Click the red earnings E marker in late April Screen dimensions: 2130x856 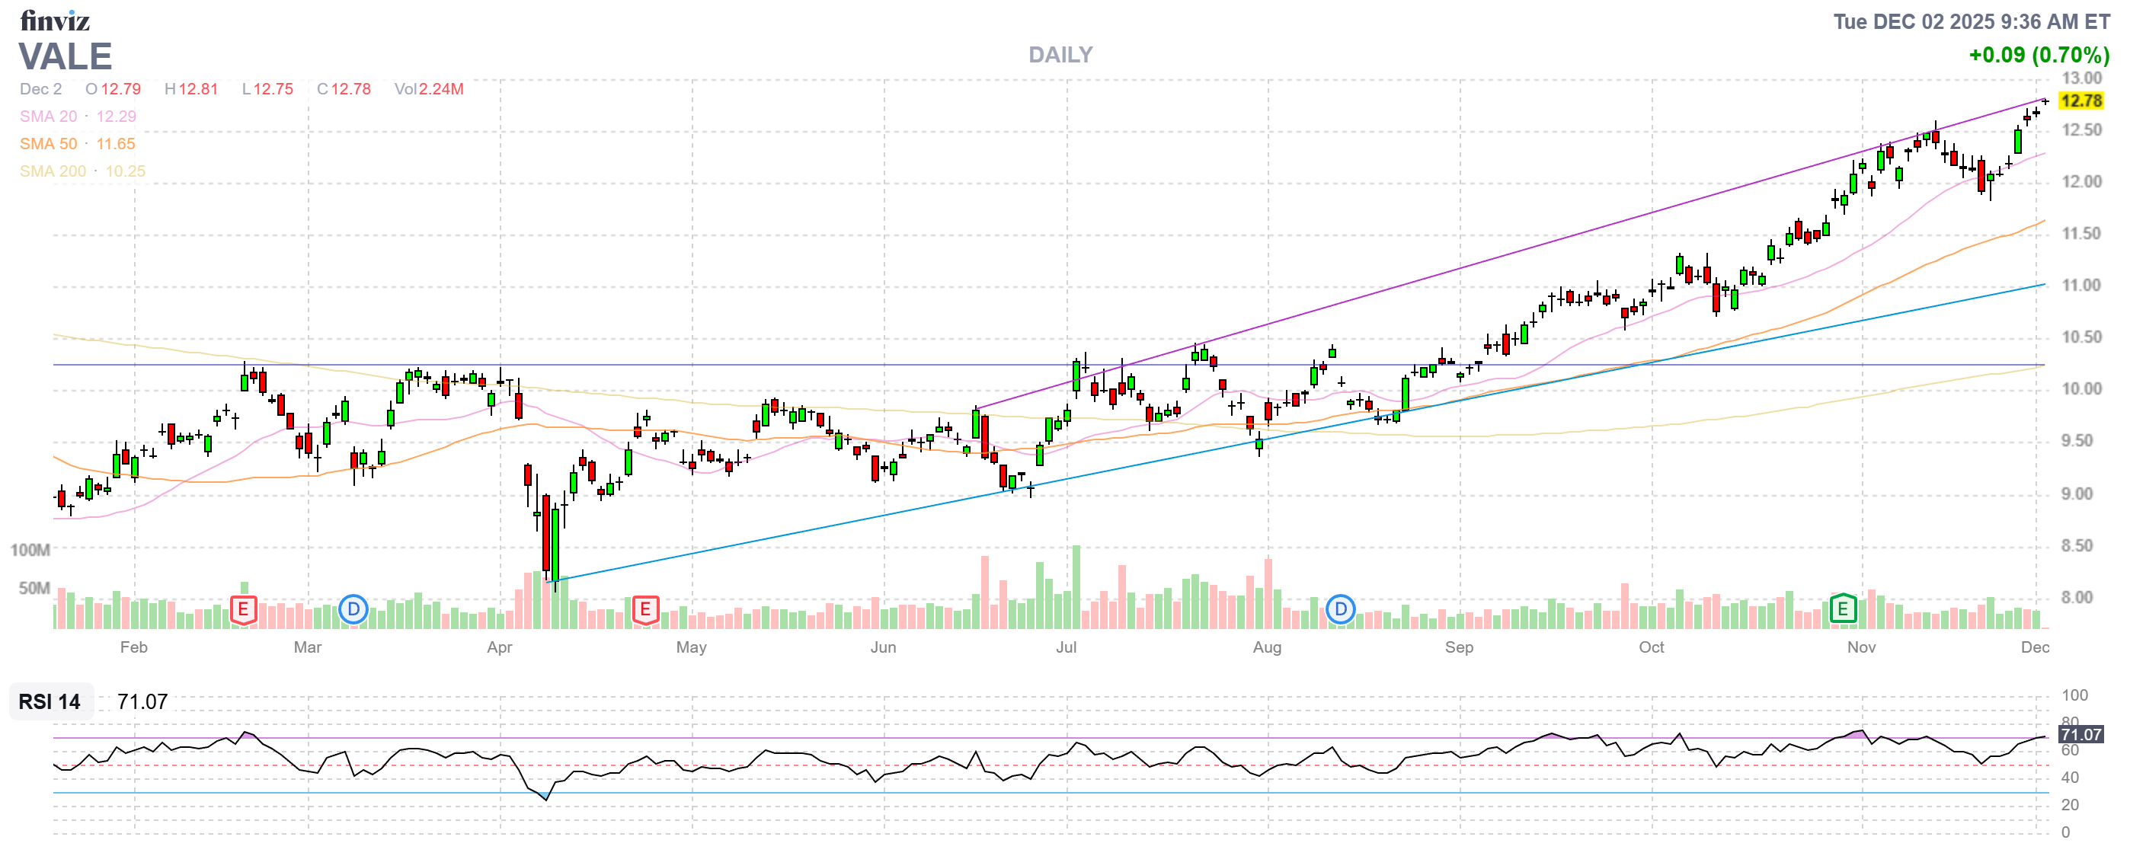click(x=645, y=610)
